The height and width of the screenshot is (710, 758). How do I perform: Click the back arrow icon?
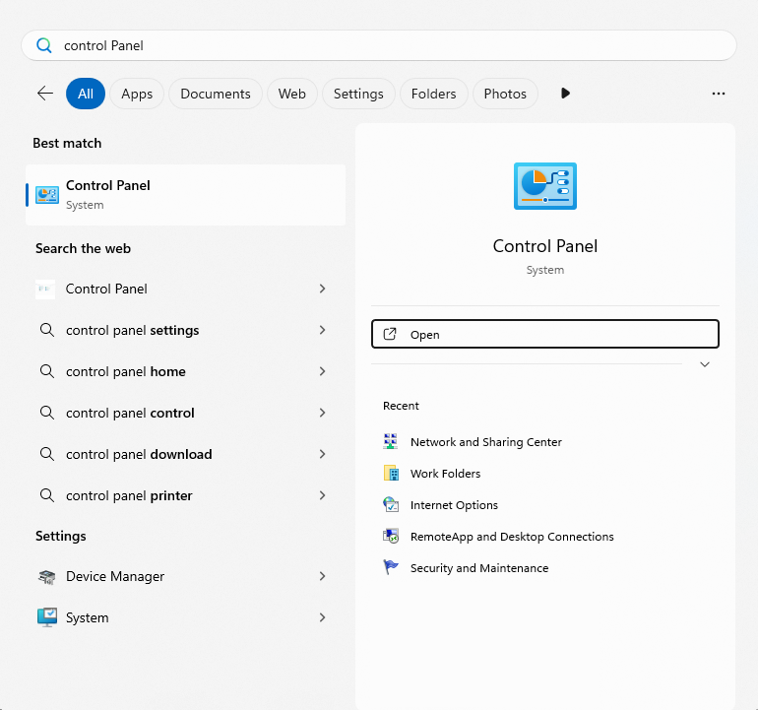coord(45,94)
